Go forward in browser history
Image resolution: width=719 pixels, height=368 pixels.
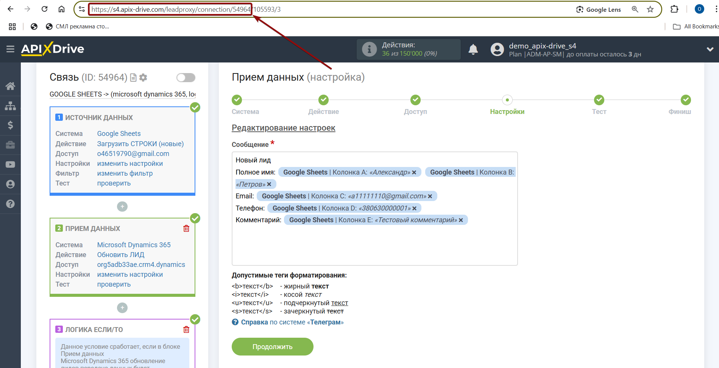[27, 9]
